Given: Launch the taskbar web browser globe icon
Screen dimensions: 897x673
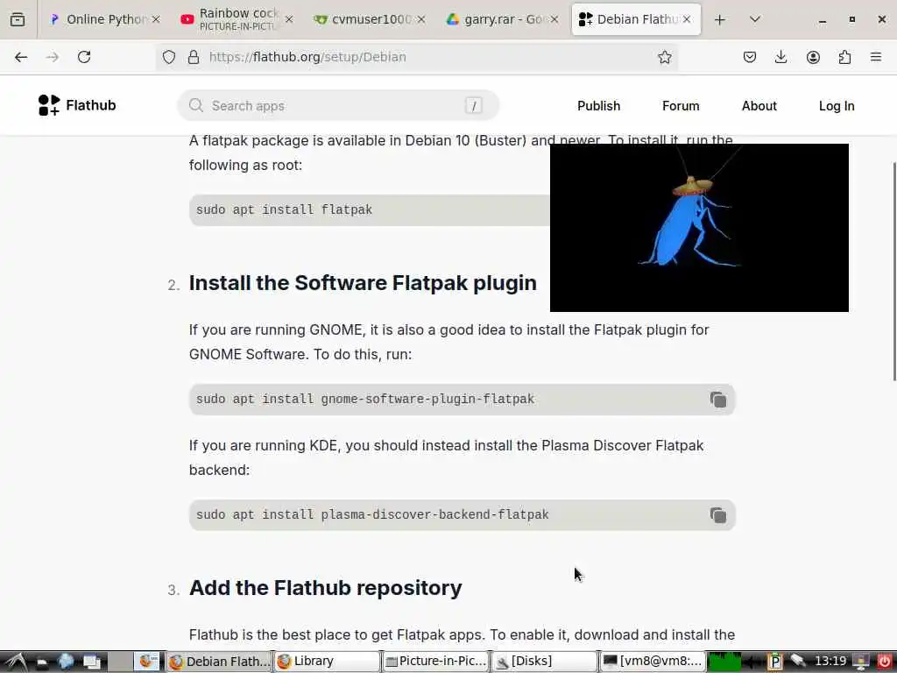Looking at the screenshot, I should coord(67,662).
